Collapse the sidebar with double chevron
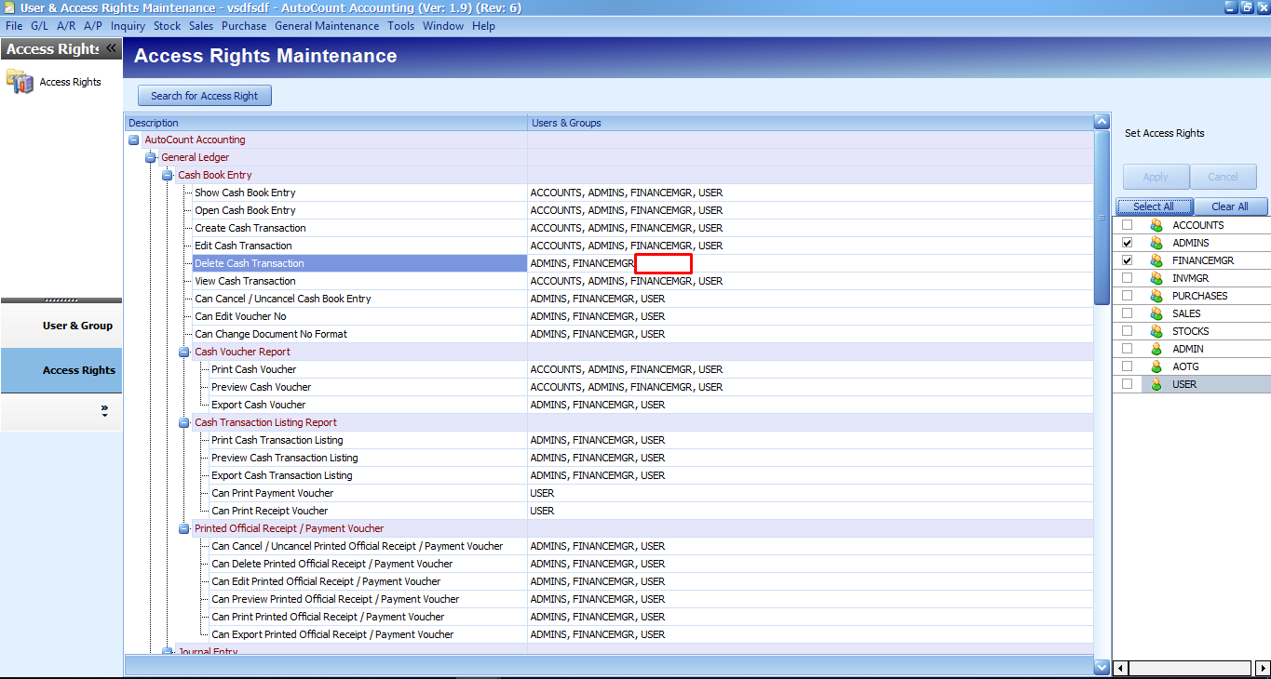Screen dimensions: 1271x679 click(x=111, y=48)
